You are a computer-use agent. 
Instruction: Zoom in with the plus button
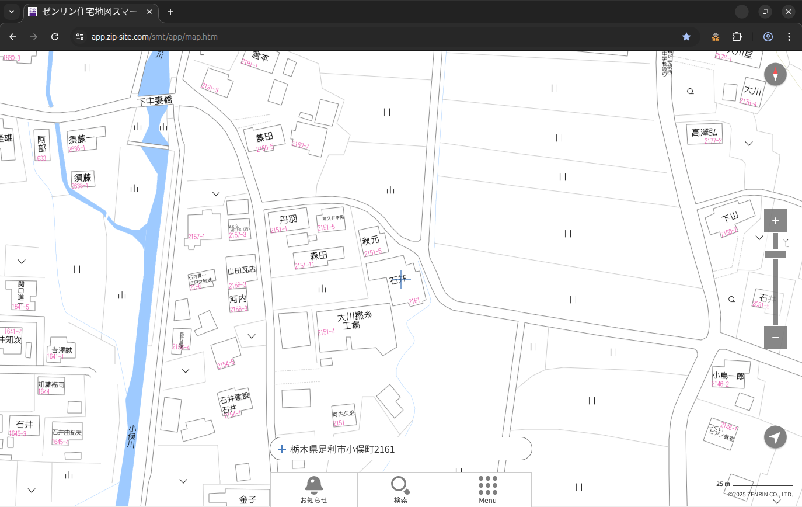[775, 221]
